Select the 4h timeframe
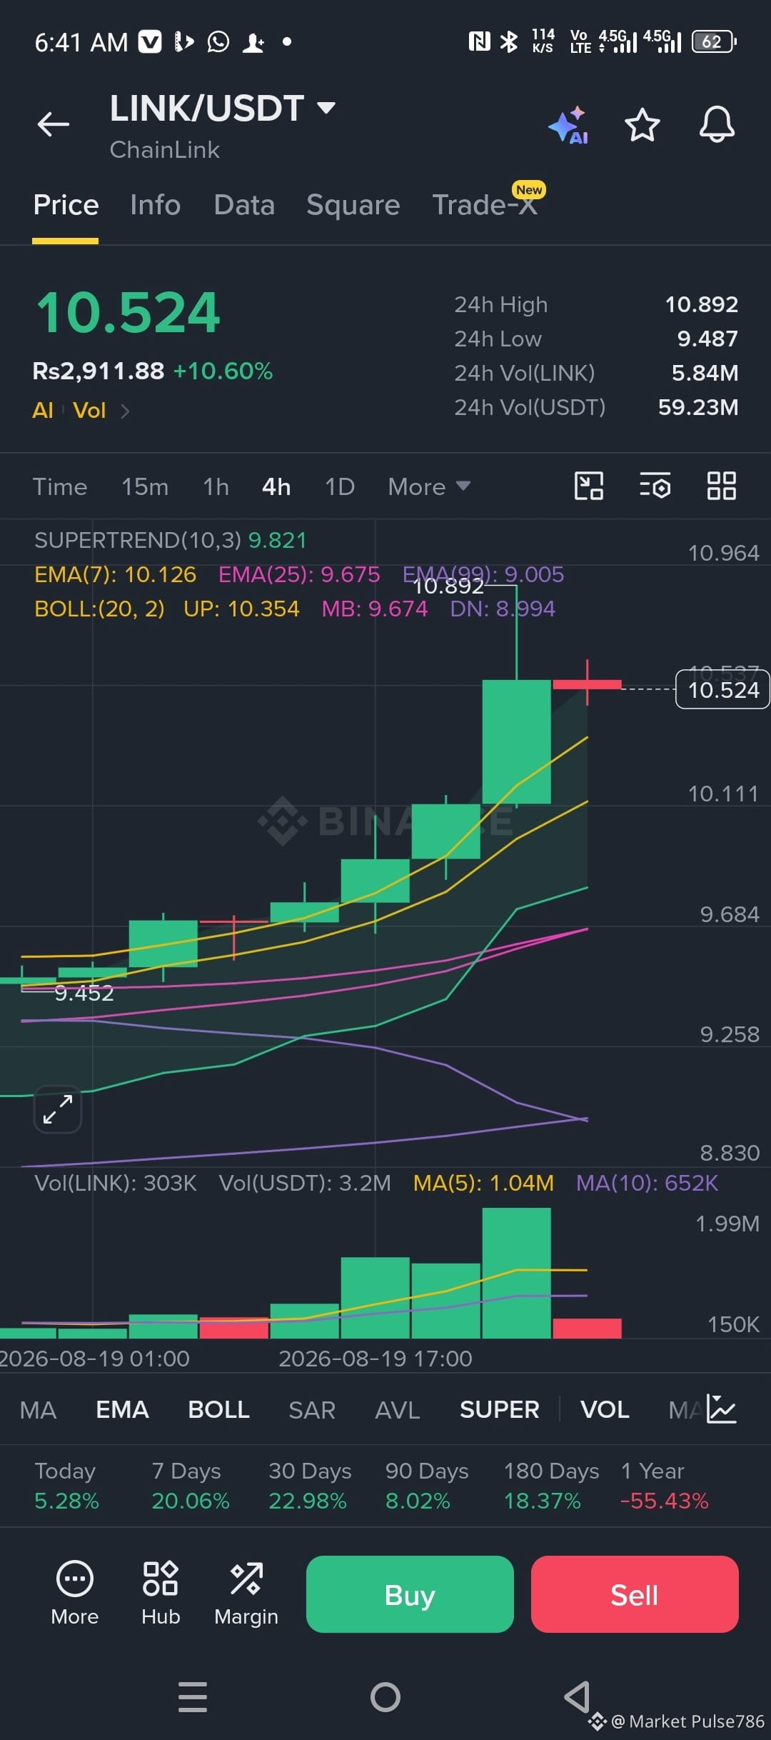Image resolution: width=771 pixels, height=1740 pixels. click(276, 486)
